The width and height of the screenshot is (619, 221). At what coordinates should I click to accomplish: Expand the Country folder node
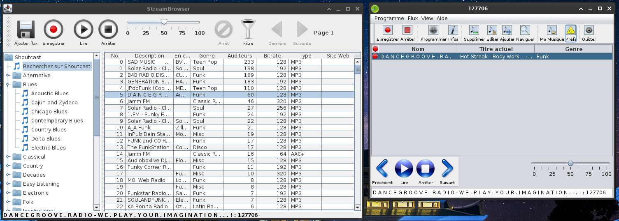[x=8, y=166]
